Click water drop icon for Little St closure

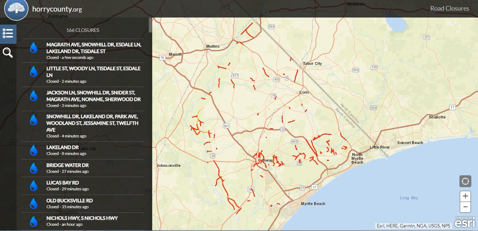[x=34, y=72]
